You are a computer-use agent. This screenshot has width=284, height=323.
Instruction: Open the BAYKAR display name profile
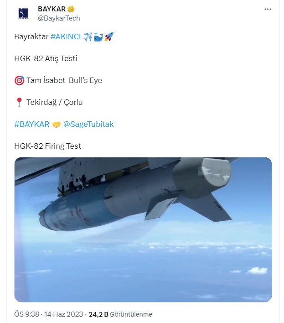click(x=52, y=9)
